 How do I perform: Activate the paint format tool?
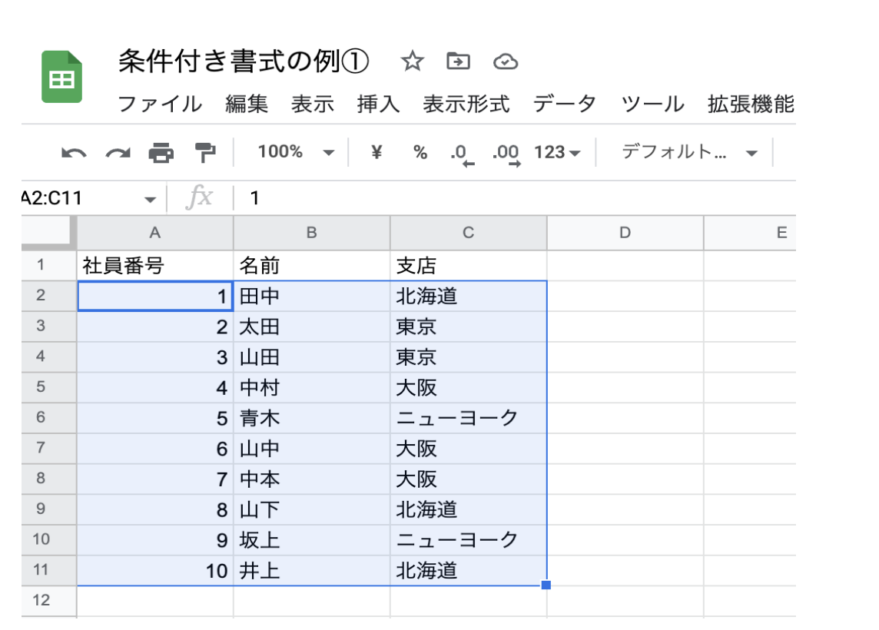(x=204, y=153)
